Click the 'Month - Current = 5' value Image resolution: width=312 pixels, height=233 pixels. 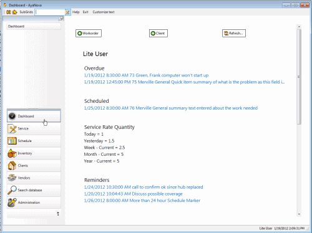(104, 155)
